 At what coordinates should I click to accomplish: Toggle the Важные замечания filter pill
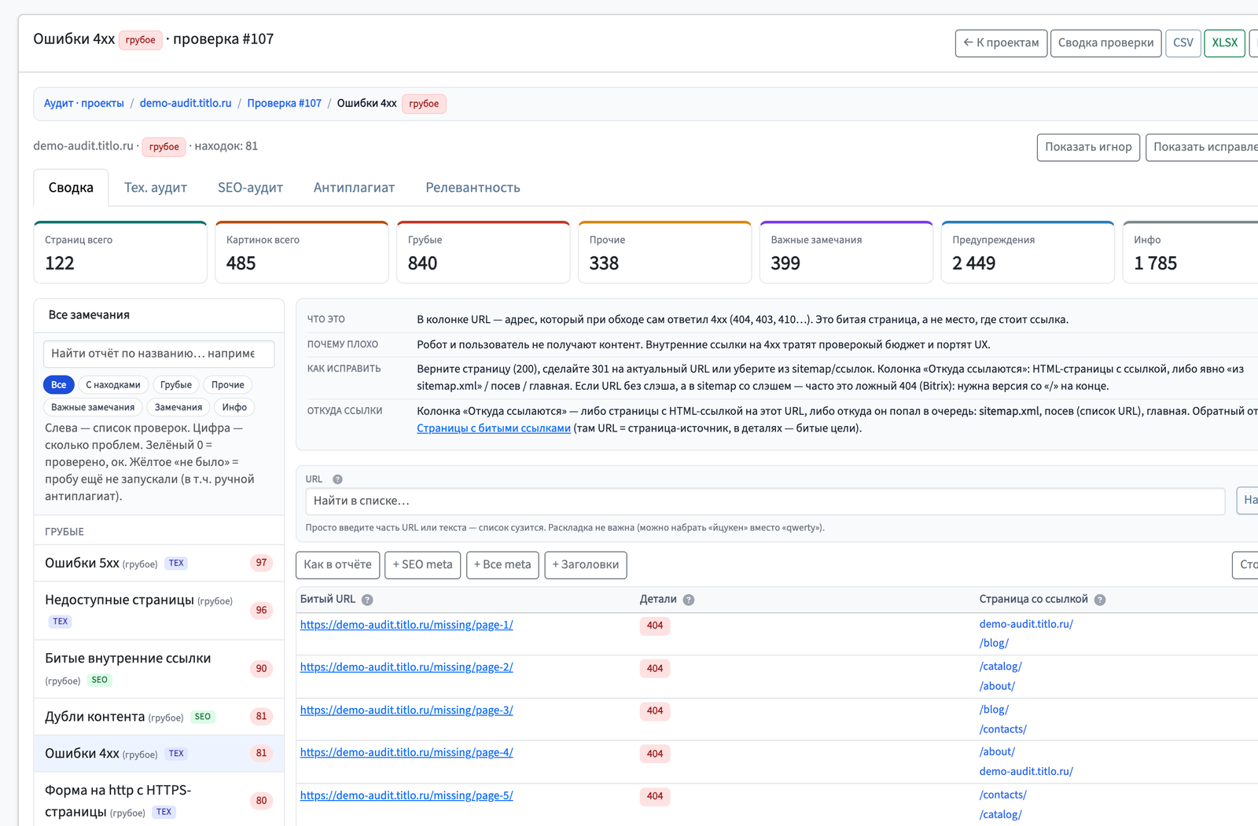[93, 407]
